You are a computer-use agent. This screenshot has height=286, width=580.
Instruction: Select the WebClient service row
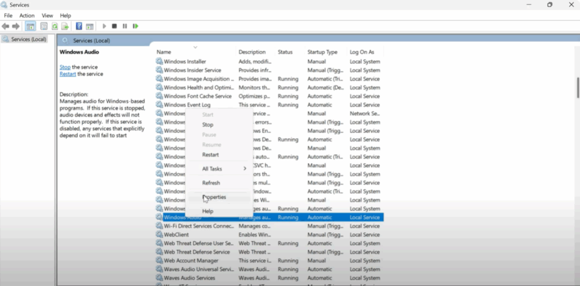pyautogui.click(x=269, y=234)
